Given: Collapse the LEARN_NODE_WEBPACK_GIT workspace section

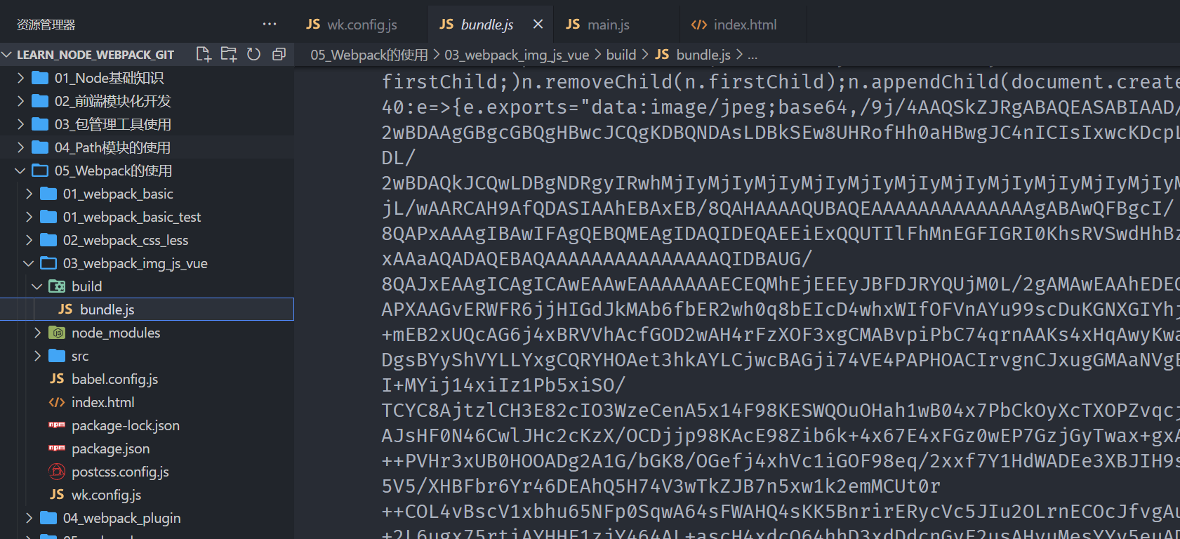Looking at the screenshot, I should [7, 55].
